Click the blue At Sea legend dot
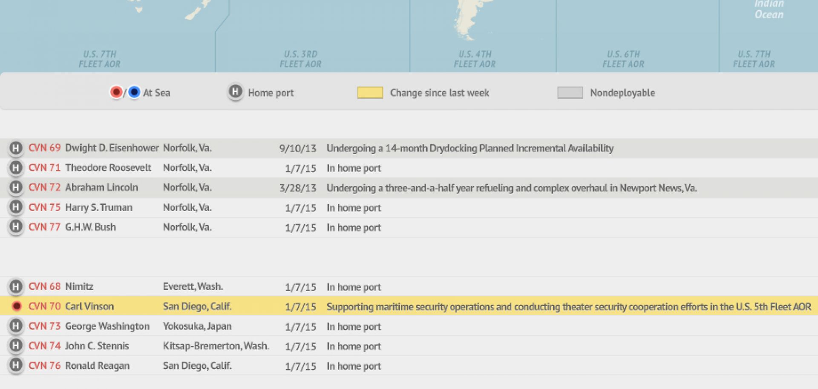818x389 pixels. pyautogui.click(x=134, y=92)
